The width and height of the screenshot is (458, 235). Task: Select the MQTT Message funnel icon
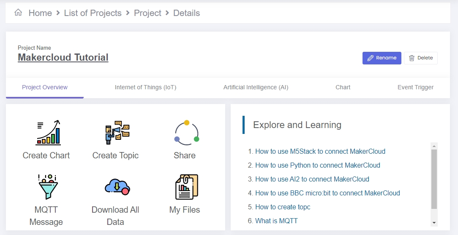pos(48,187)
